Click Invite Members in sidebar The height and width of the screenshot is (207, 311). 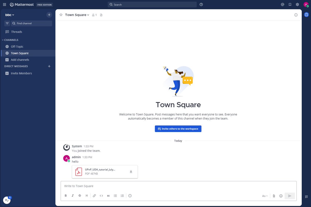click(28, 73)
